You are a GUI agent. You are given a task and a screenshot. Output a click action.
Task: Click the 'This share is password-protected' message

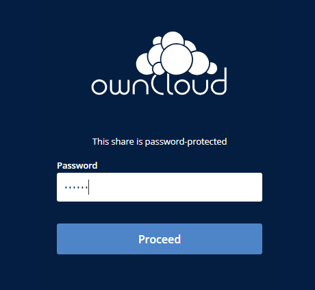click(x=160, y=142)
